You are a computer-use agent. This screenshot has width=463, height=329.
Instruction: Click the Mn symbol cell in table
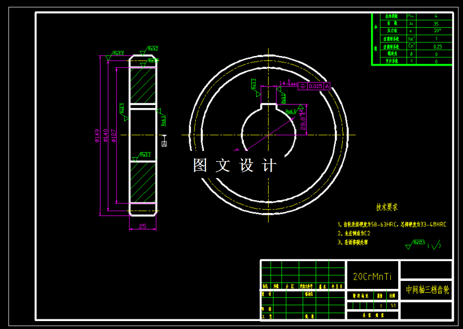411,16
